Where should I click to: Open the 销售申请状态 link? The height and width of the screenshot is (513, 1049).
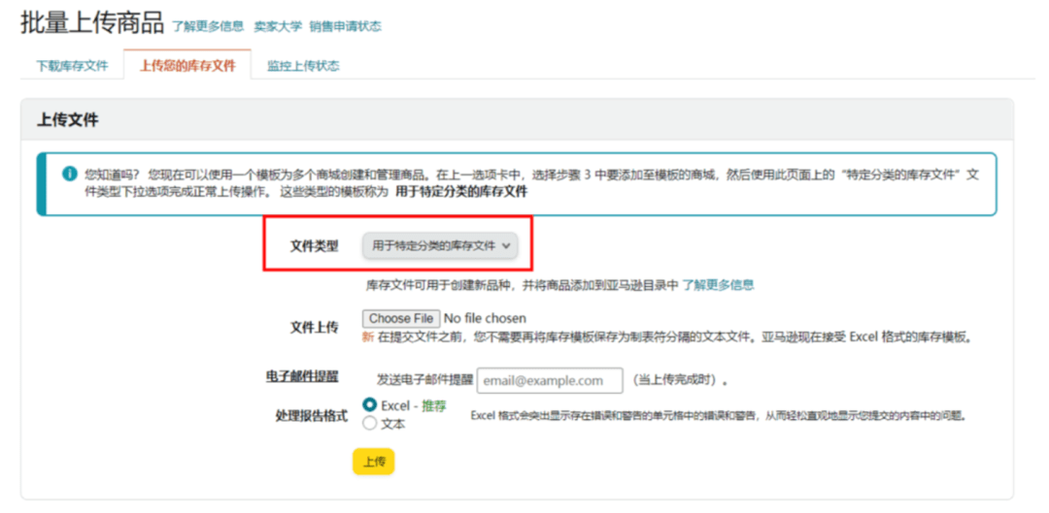(345, 26)
